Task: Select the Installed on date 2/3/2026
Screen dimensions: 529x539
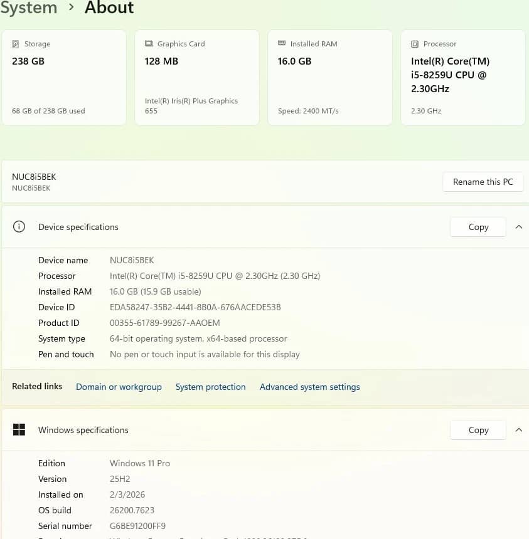Action: point(127,495)
